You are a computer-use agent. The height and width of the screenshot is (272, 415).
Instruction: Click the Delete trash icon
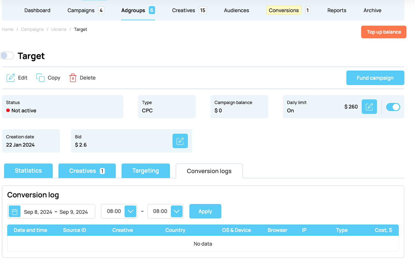pyautogui.click(x=73, y=78)
